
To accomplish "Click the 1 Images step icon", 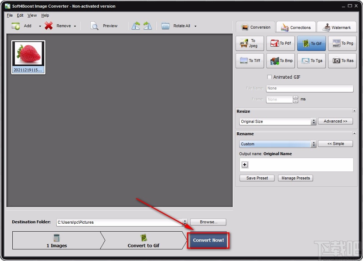I will (57, 238).
